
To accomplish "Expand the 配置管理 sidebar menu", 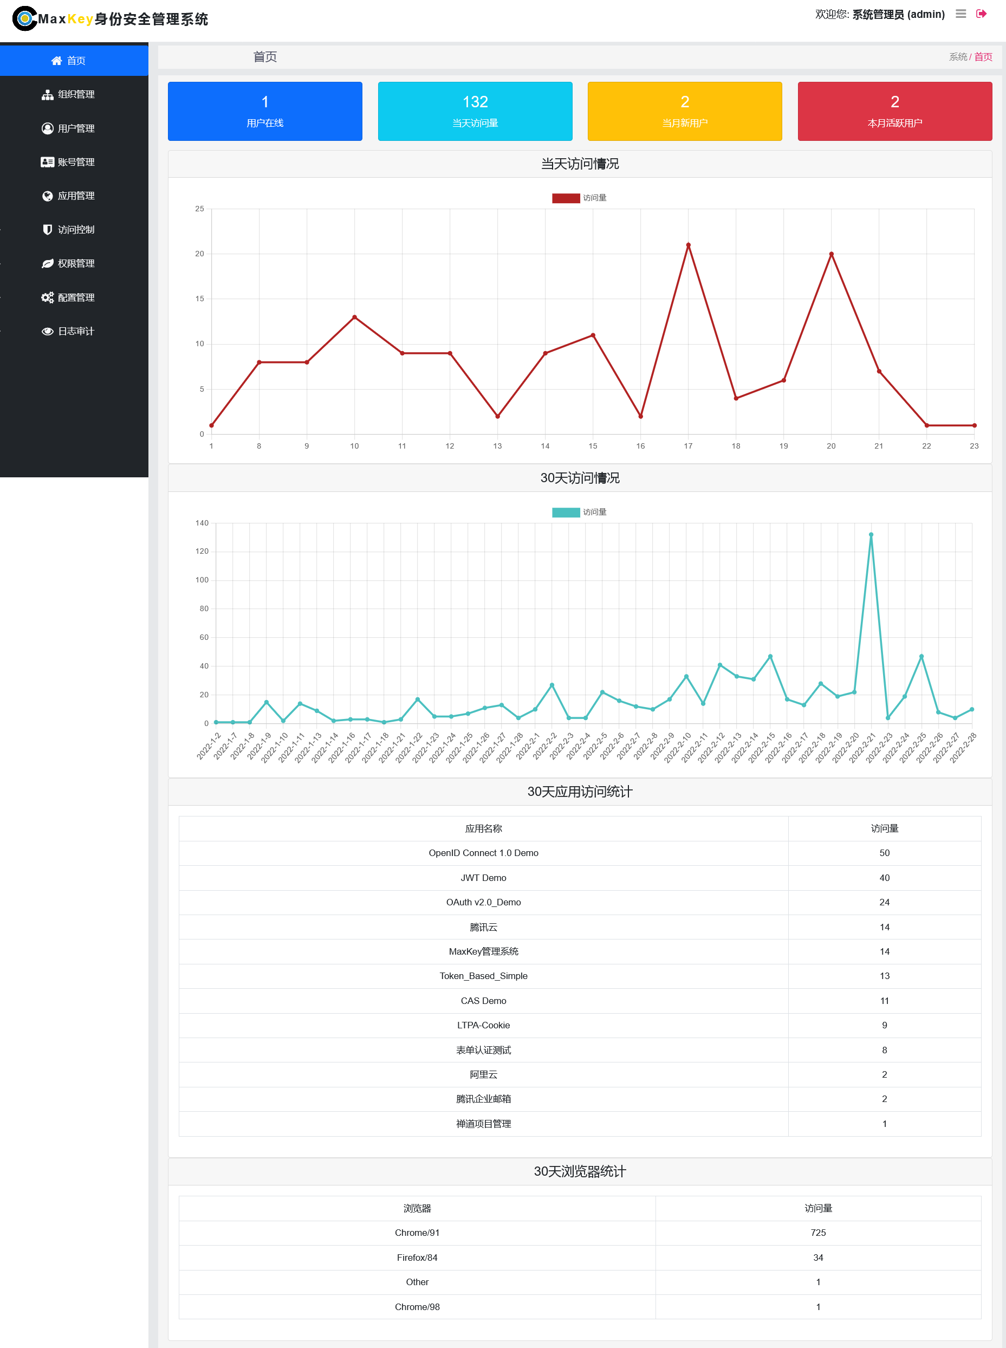I will coord(75,297).
